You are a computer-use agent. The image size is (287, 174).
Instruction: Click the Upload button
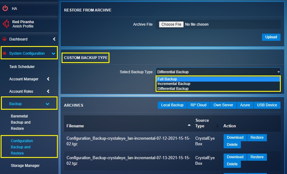pyautogui.click(x=271, y=37)
